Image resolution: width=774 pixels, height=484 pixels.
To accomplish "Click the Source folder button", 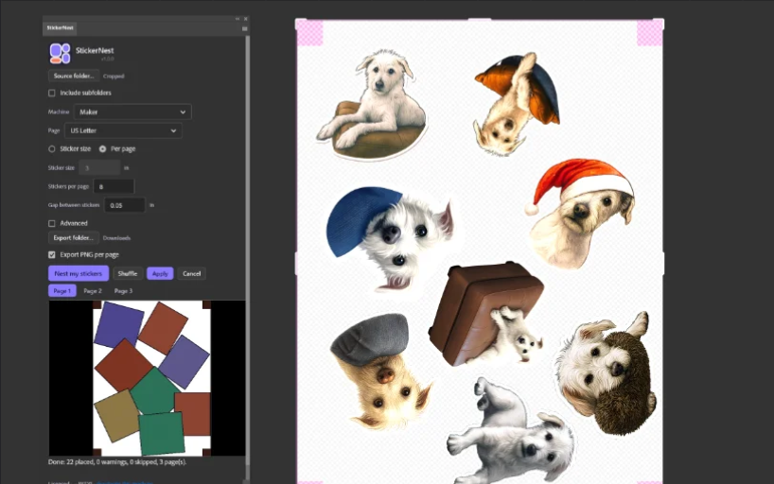I will 74,76.
